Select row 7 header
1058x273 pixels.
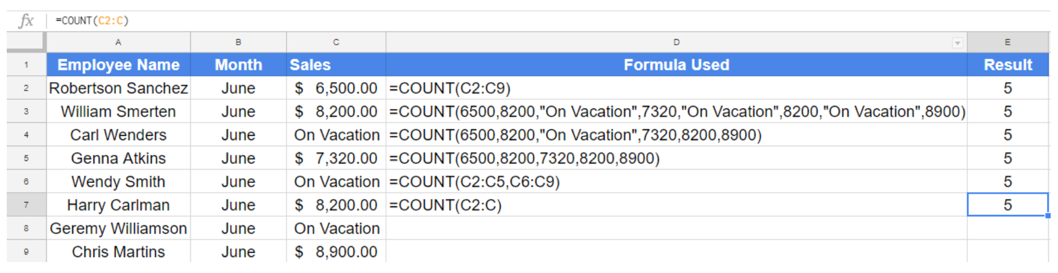[26, 205]
